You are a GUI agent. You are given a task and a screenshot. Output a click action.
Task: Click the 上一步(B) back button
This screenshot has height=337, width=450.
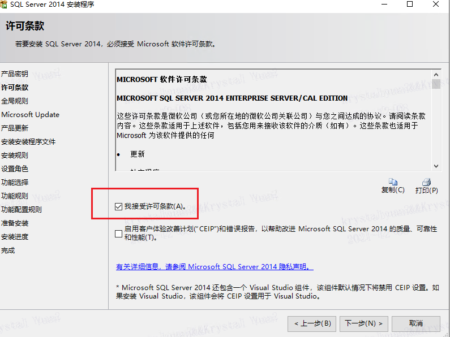pyautogui.click(x=313, y=324)
